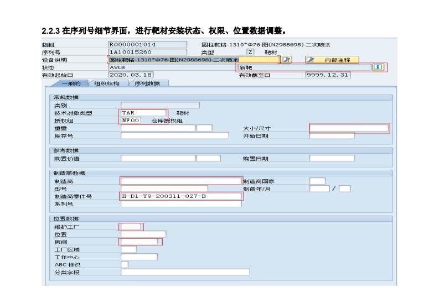Click the 制造商 input field
439x288 pixels.
point(180,181)
